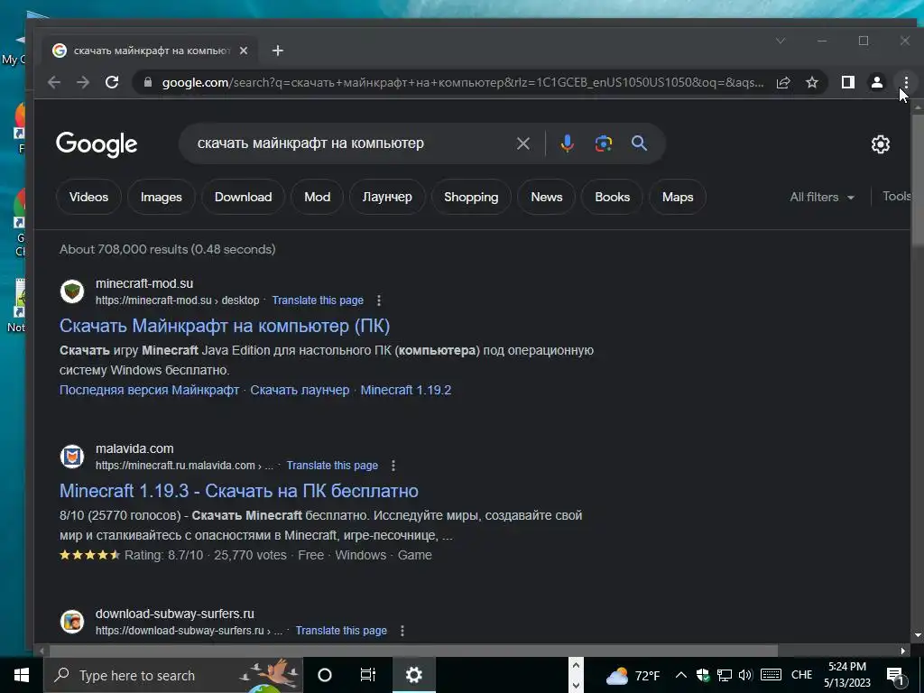This screenshot has width=924, height=693.
Task: Open Chrome three-dot menu
Action: coord(906,82)
